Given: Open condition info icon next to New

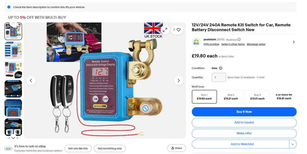Looking at the screenshot, I should pyautogui.click(x=221, y=68).
